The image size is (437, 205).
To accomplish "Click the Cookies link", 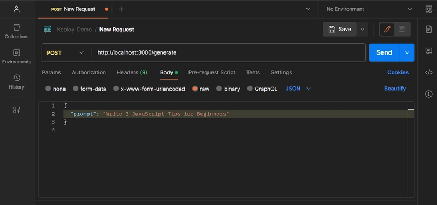I will (398, 72).
